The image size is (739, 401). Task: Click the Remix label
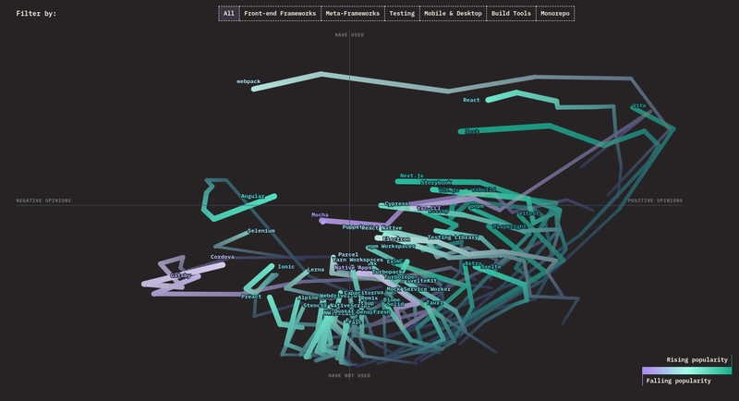coord(369,298)
